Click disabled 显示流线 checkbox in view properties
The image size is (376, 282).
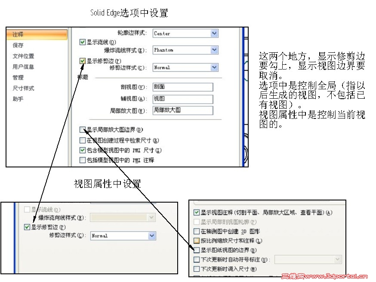(27, 210)
